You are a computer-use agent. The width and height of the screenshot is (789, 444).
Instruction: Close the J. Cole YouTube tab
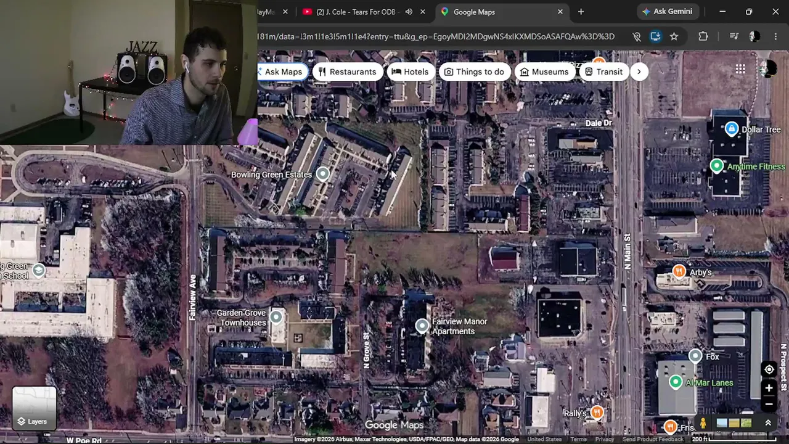coord(423,12)
